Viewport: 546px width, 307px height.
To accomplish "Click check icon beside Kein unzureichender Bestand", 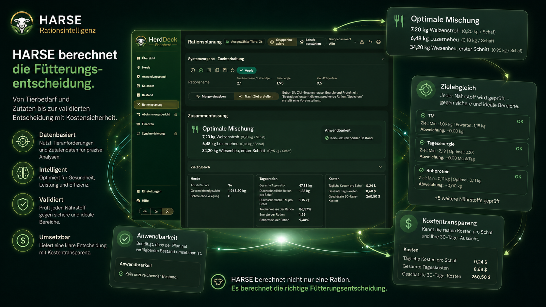I will point(327,138).
